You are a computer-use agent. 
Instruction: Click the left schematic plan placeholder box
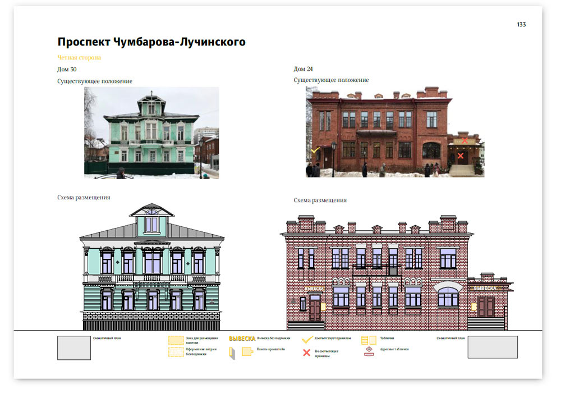[x=74, y=348]
